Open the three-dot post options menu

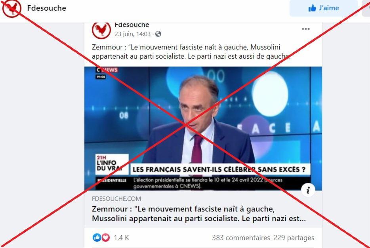(305, 29)
